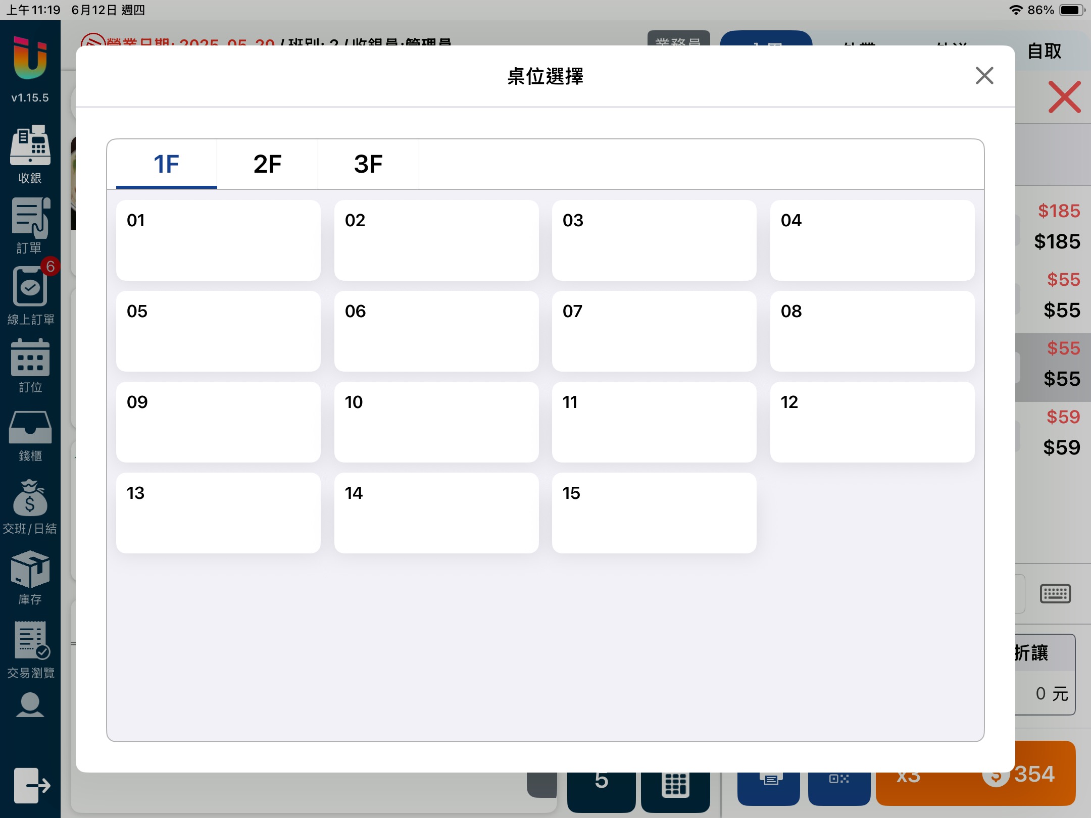1091x818 pixels.
Task: Select table 01
Action: point(218,240)
